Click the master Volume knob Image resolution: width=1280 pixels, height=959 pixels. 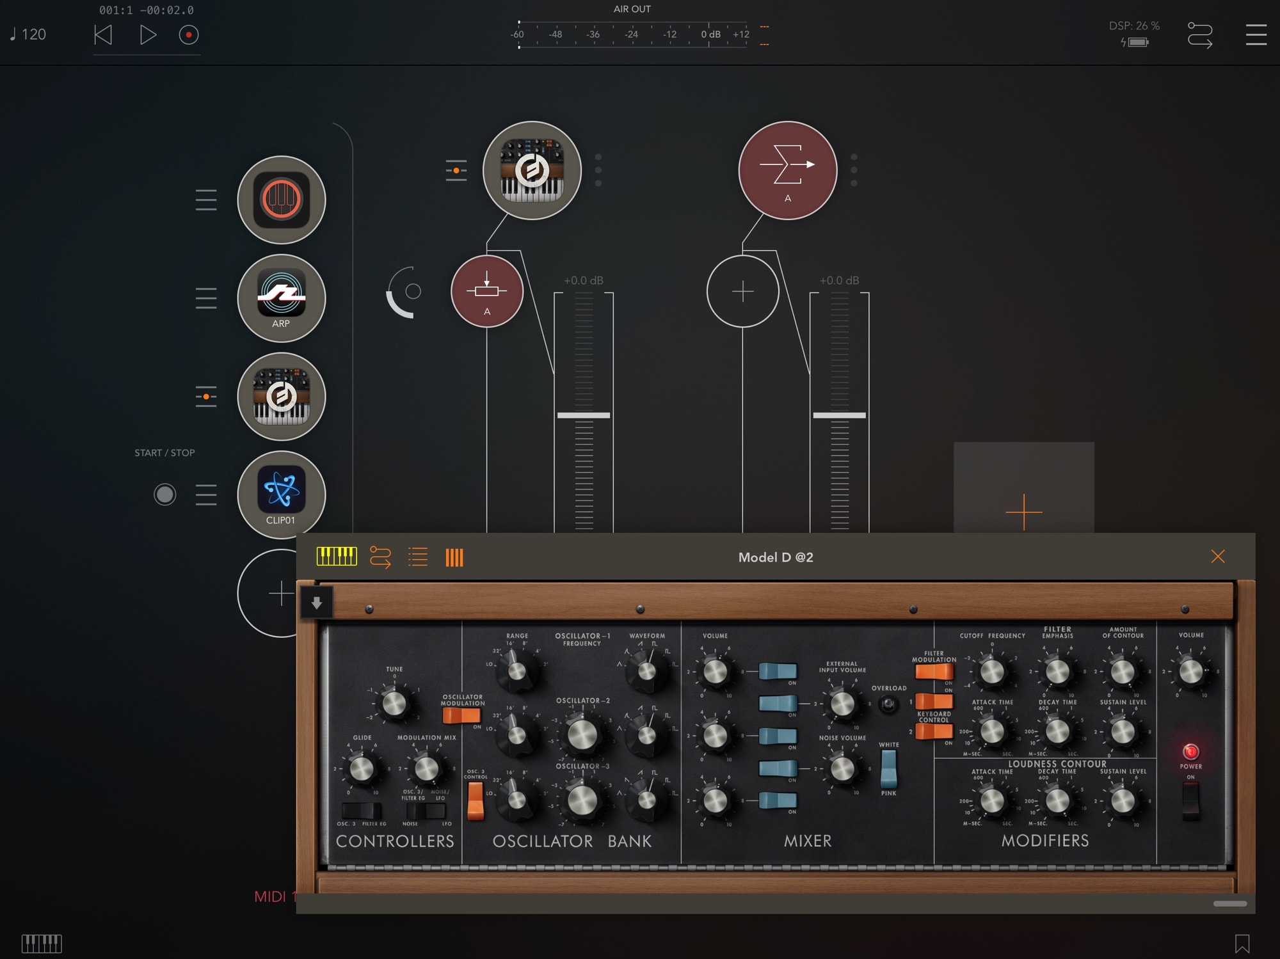[1191, 672]
